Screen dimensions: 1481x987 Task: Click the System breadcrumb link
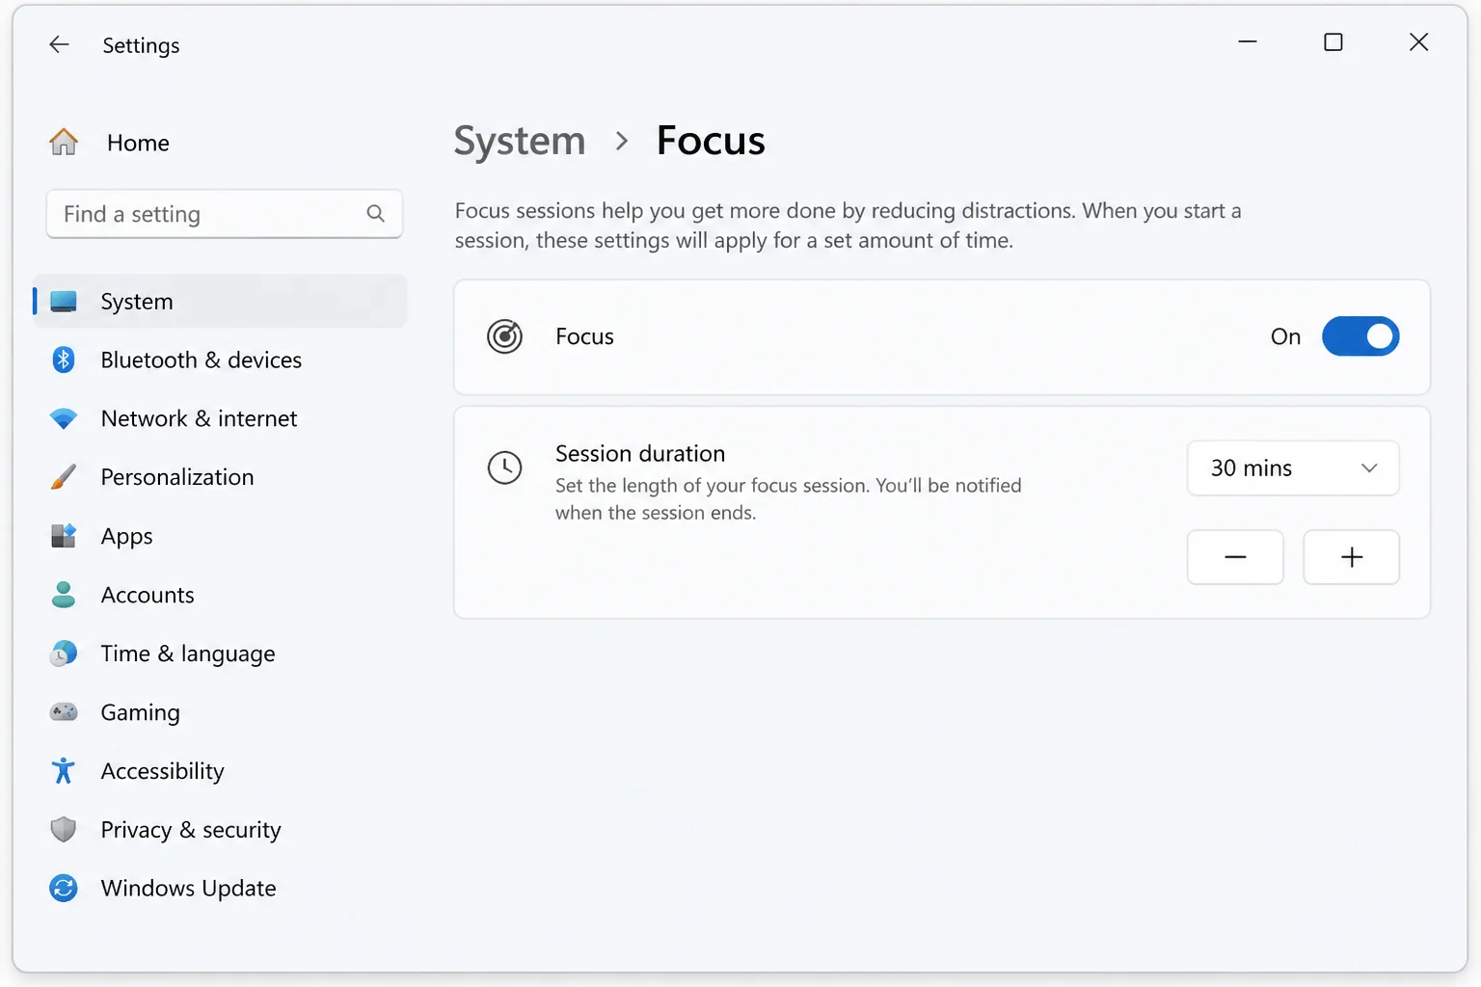(x=520, y=142)
